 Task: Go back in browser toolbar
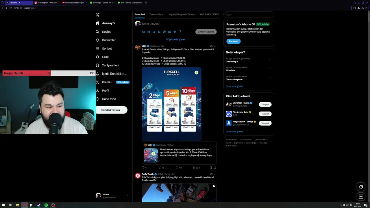coord(3,8)
